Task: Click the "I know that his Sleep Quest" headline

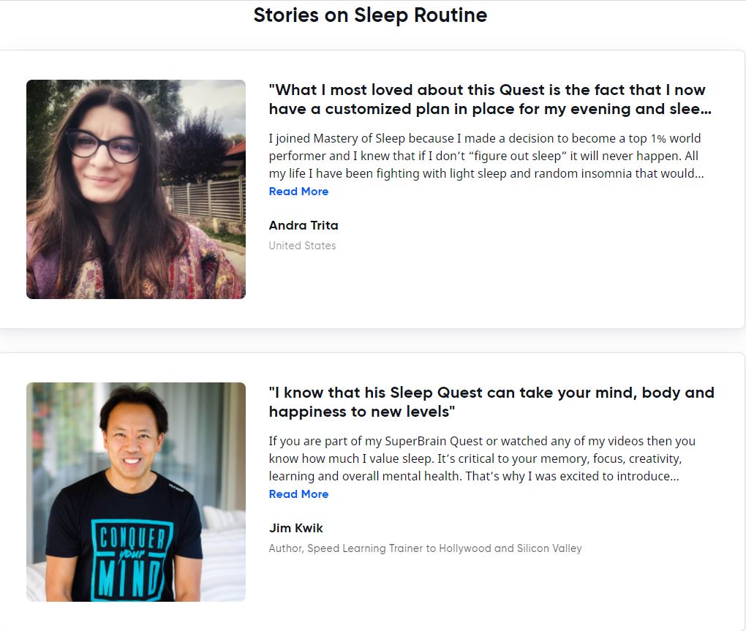Action: pyautogui.click(x=491, y=402)
